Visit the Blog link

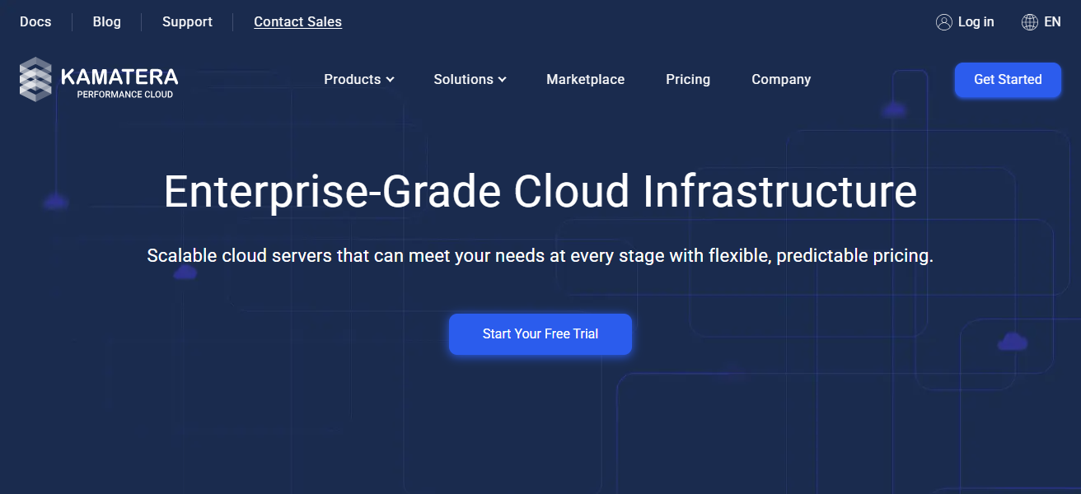[106, 22]
